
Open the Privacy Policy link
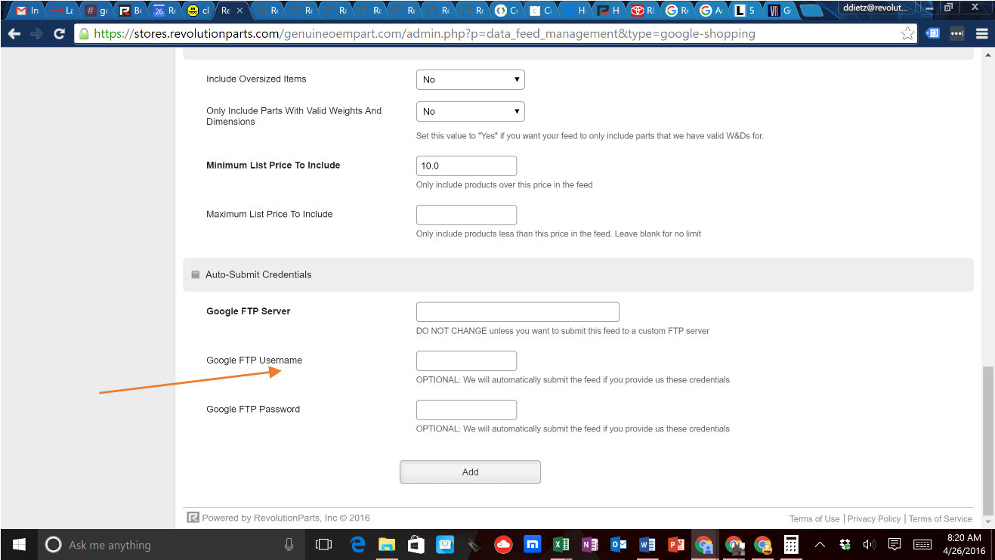[874, 518]
